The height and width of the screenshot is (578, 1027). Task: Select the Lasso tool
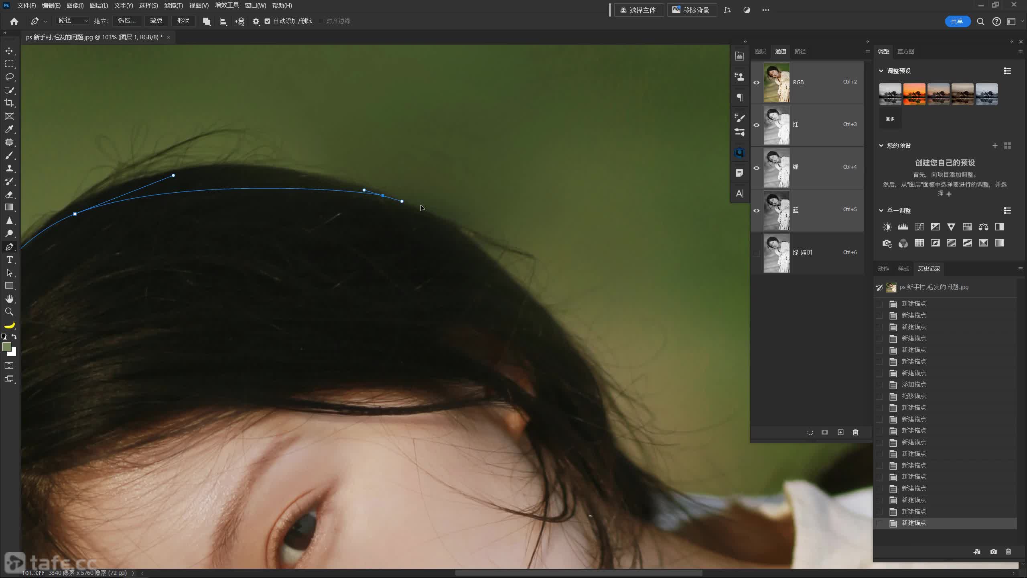click(x=9, y=77)
